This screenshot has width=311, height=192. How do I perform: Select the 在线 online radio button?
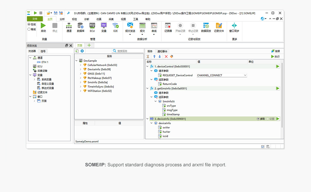pyautogui.click(x=29, y=24)
